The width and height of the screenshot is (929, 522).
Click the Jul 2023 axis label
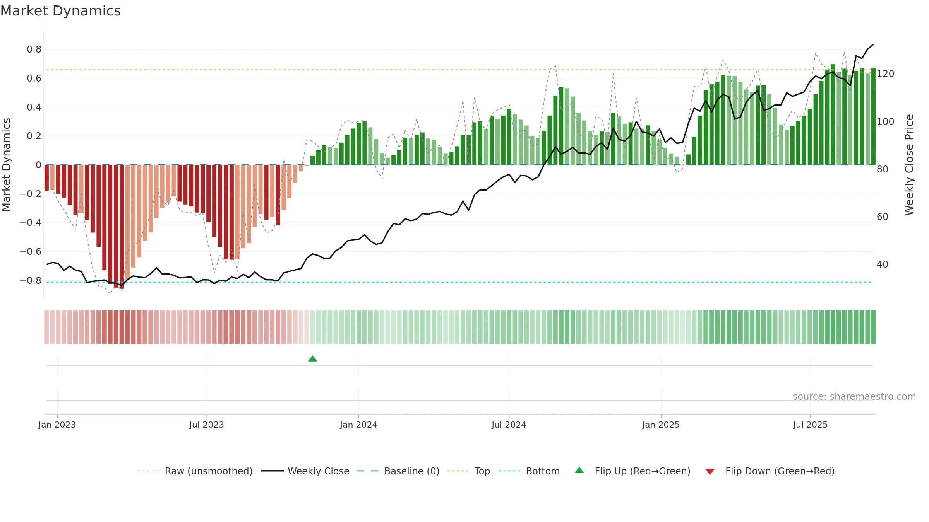pos(207,425)
